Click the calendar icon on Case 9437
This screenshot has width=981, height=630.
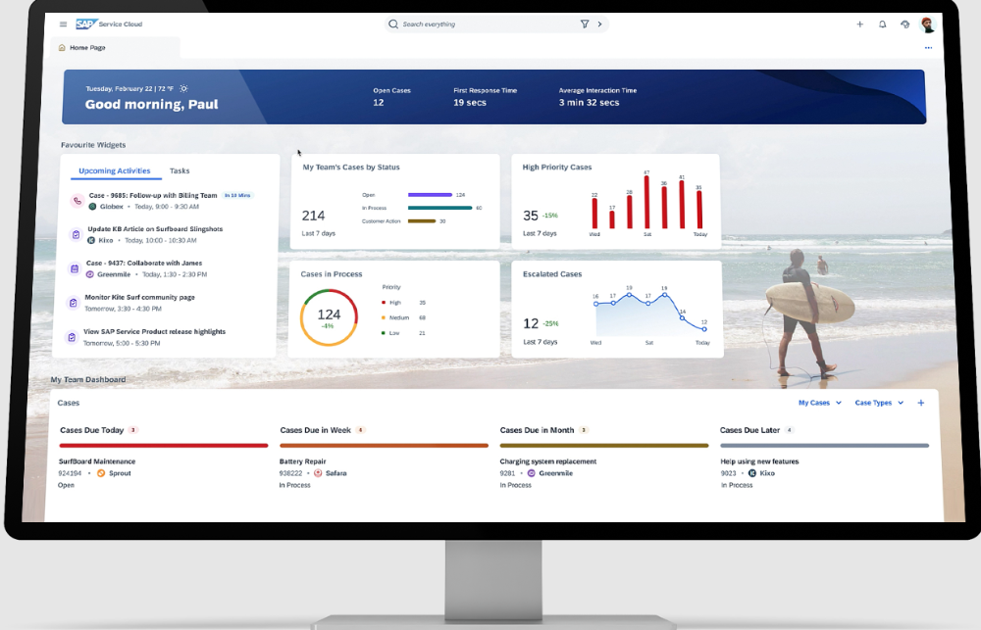click(x=74, y=268)
